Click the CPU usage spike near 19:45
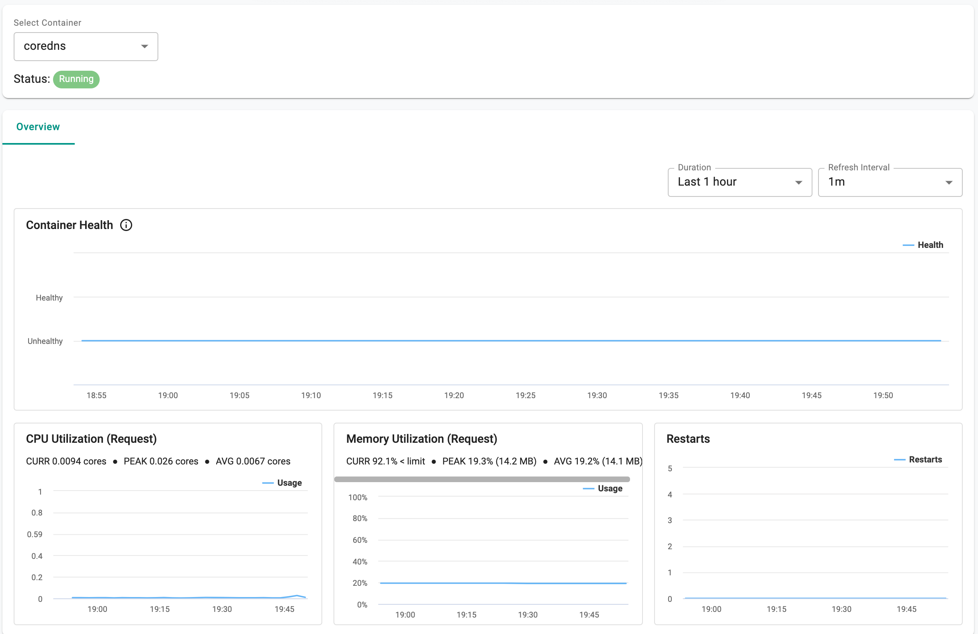 [x=297, y=595]
